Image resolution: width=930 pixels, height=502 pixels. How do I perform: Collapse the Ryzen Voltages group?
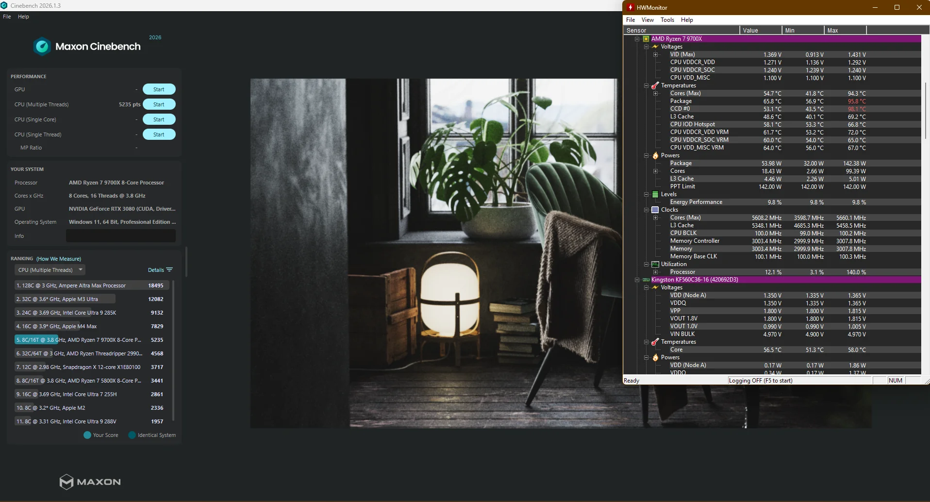(x=646, y=47)
